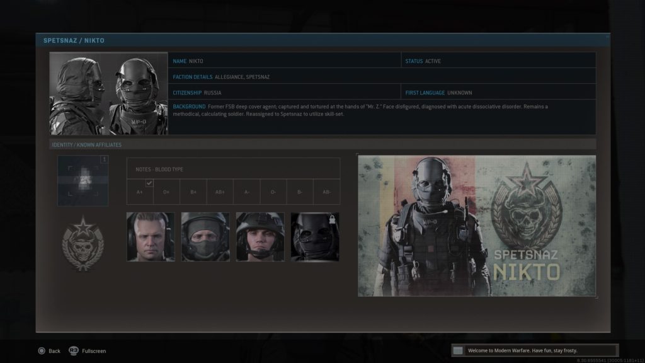Viewport: 645px width, 363px height.
Task: Select AB- blood type cell
Action: pyautogui.click(x=327, y=192)
